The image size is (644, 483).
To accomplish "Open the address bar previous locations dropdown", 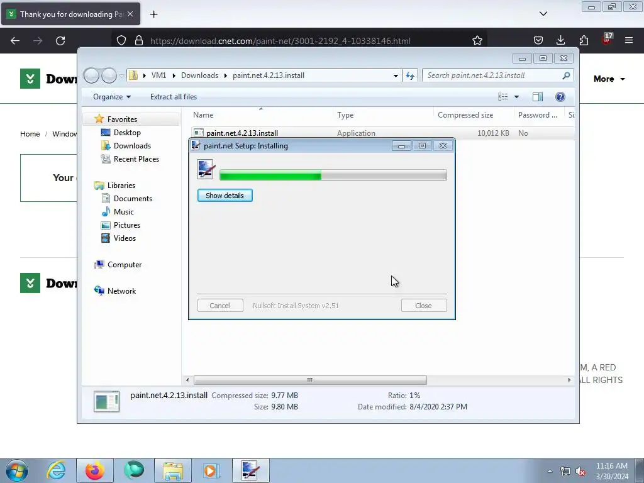I will point(396,76).
